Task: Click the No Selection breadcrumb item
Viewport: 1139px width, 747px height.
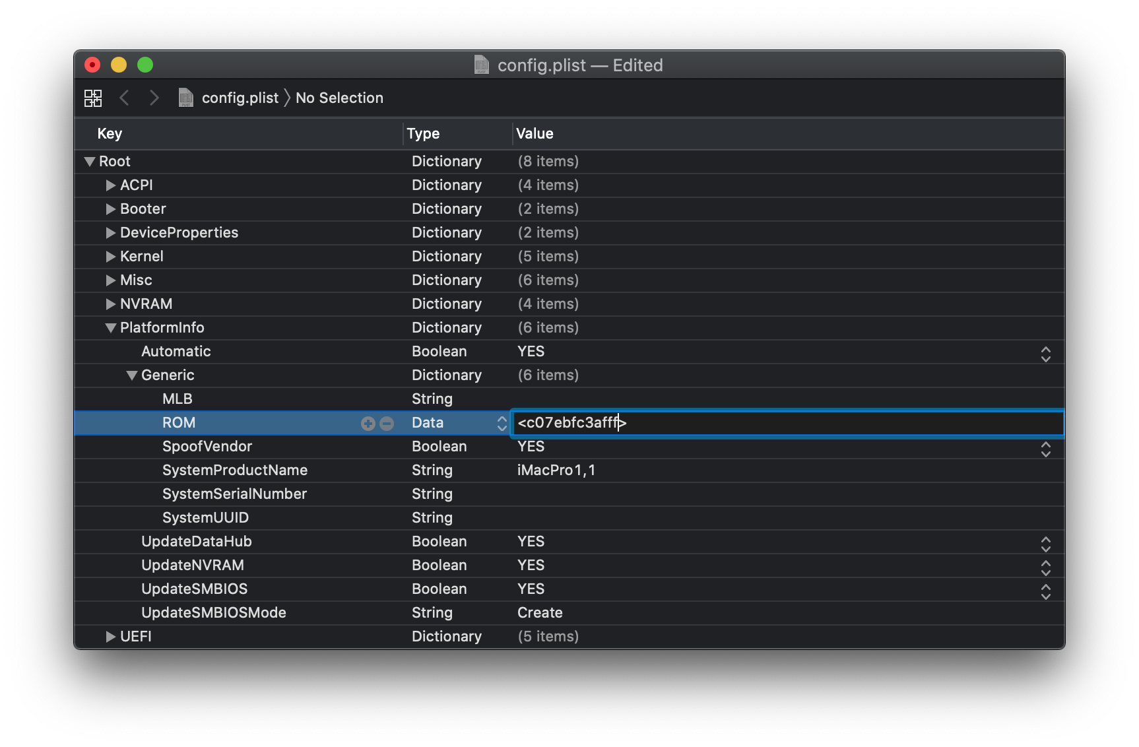Action: click(x=339, y=98)
